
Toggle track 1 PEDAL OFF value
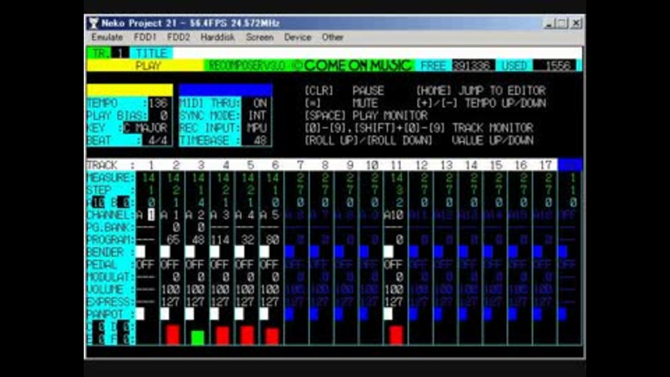click(x=145, y=265)
